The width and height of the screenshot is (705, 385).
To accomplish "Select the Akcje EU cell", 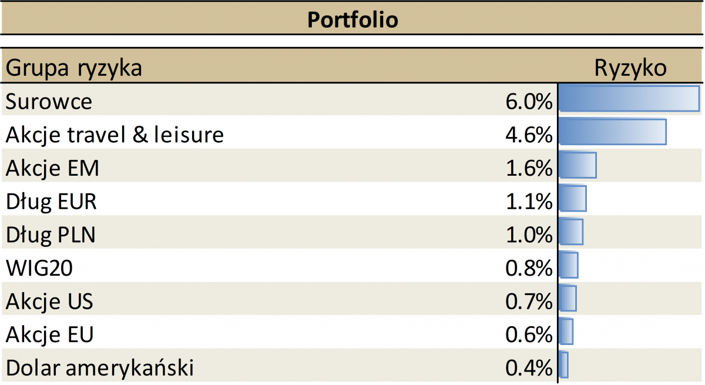I will [x=50, y=335].
